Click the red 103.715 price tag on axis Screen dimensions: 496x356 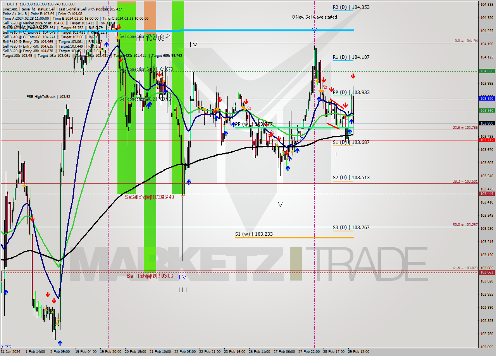click(487, 140)
